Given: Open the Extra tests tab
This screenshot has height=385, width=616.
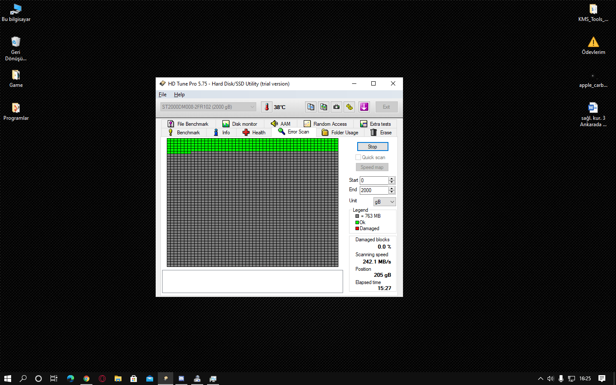Looking at the screenshot, I should click(376, 124).
